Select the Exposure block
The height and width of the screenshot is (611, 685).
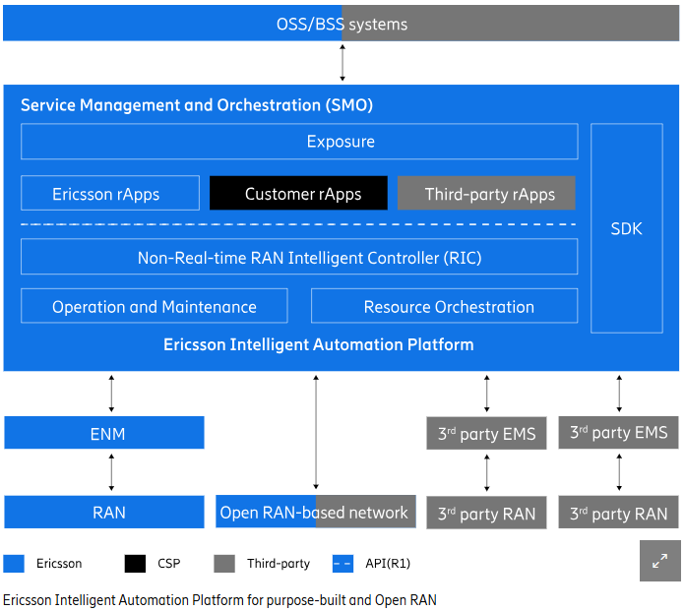pos(299,142)
